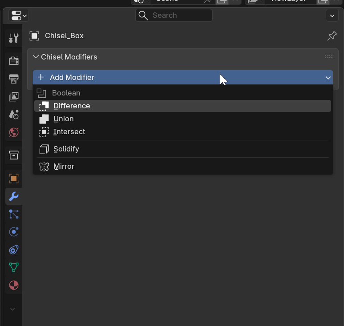Open the View Layer properties tab
The width and height of the screenshot is (344, 326).
[x=14, y=96]
